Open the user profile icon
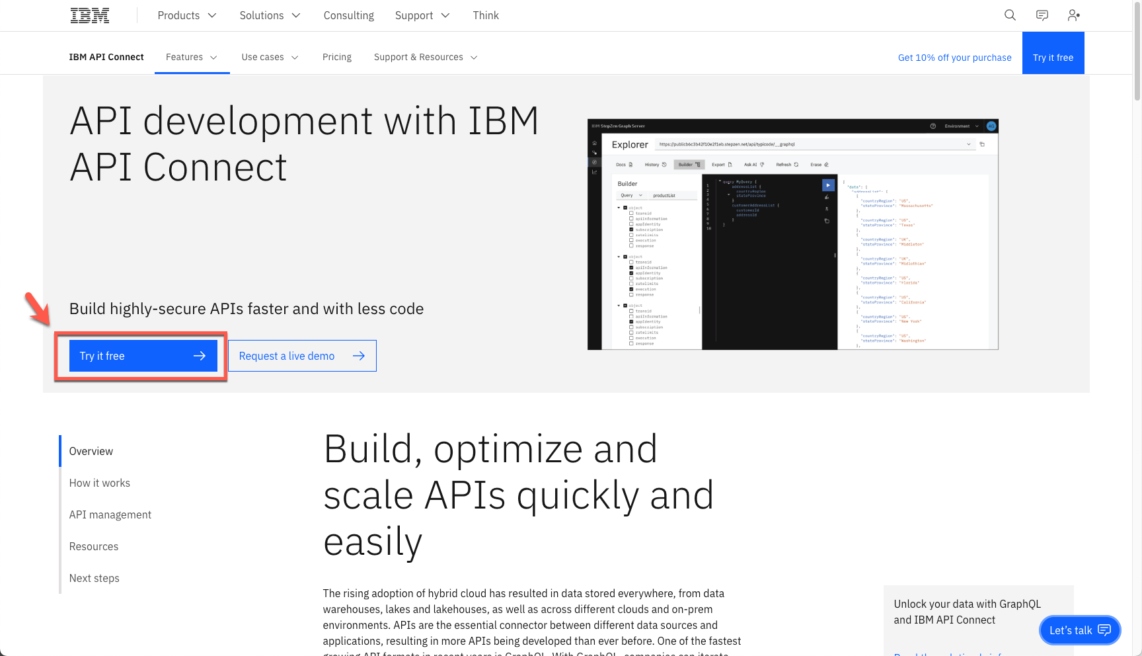This screenshot has width=1142, height=656. [x=1074, y=15]
